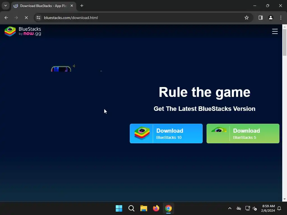Launch Firefox from taskbar

[156, 208]
